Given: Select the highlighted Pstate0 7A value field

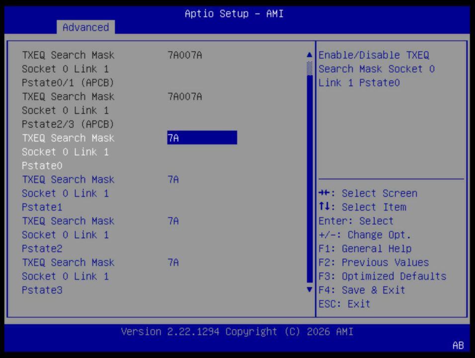Looking at the screenshot, I should tap(202, 138).
